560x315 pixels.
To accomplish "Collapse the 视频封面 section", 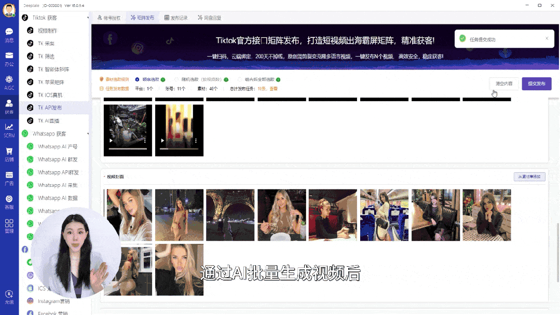I will (x=105, y=177).
